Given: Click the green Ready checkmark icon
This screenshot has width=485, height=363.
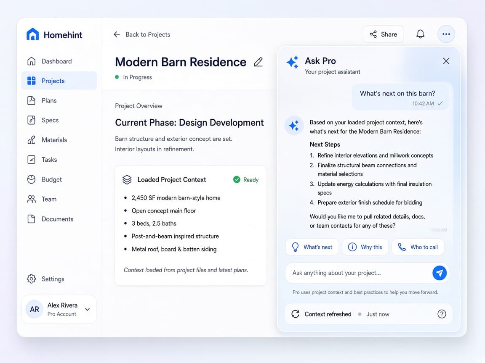Looking at the screenshot, I should point(237,180).
